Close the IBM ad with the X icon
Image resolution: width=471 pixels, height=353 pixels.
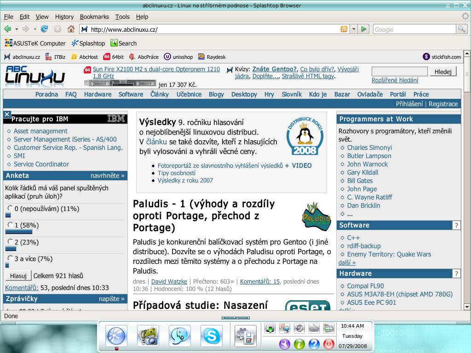[x=7, y=114]
